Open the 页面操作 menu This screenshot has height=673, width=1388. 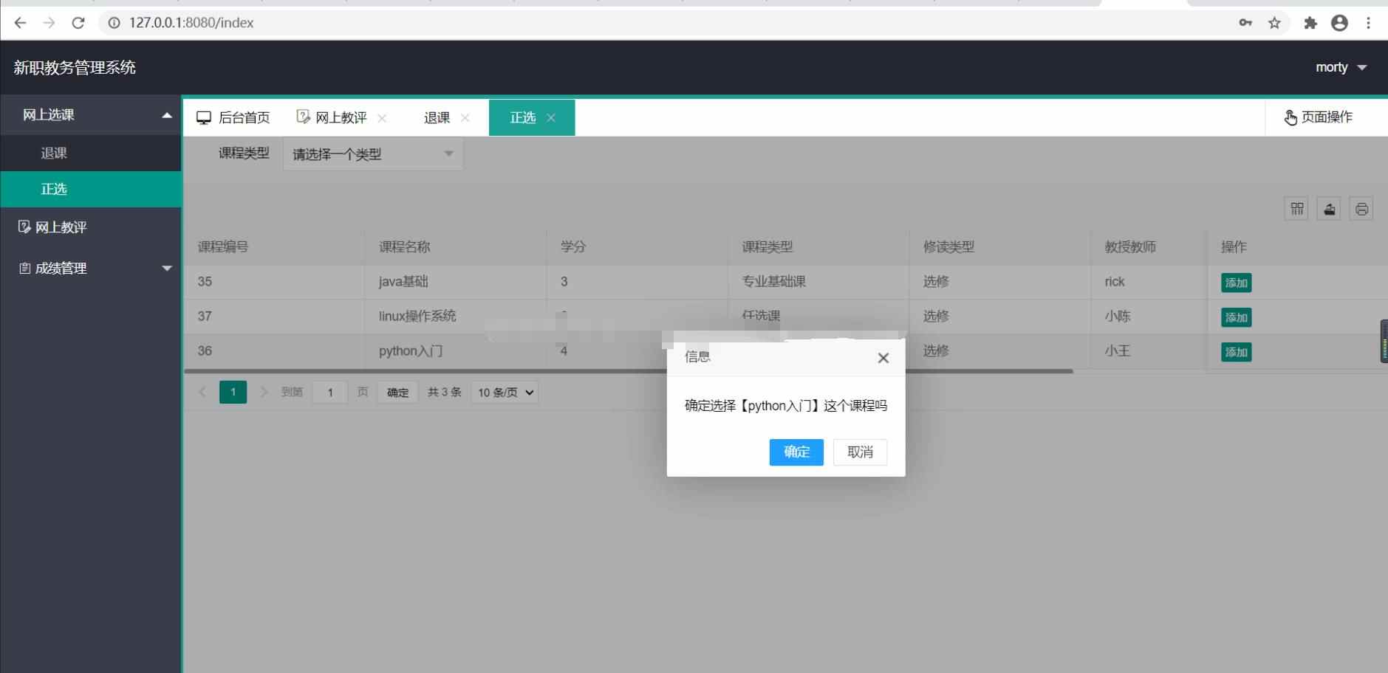[1319, 117]
